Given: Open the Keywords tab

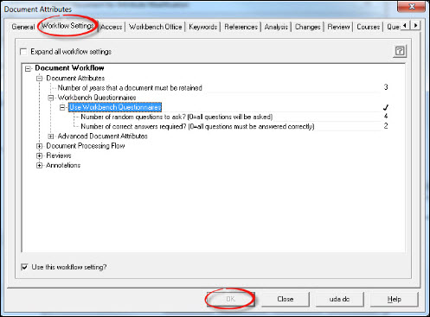Looking at the screenshot, I should coord(203,27).
